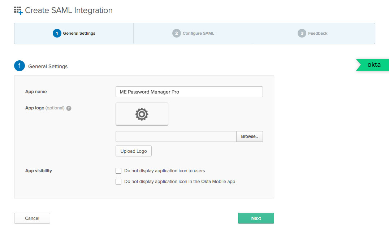
Task: Click the gear logo placeholder image
Action: tap(142, 114)
